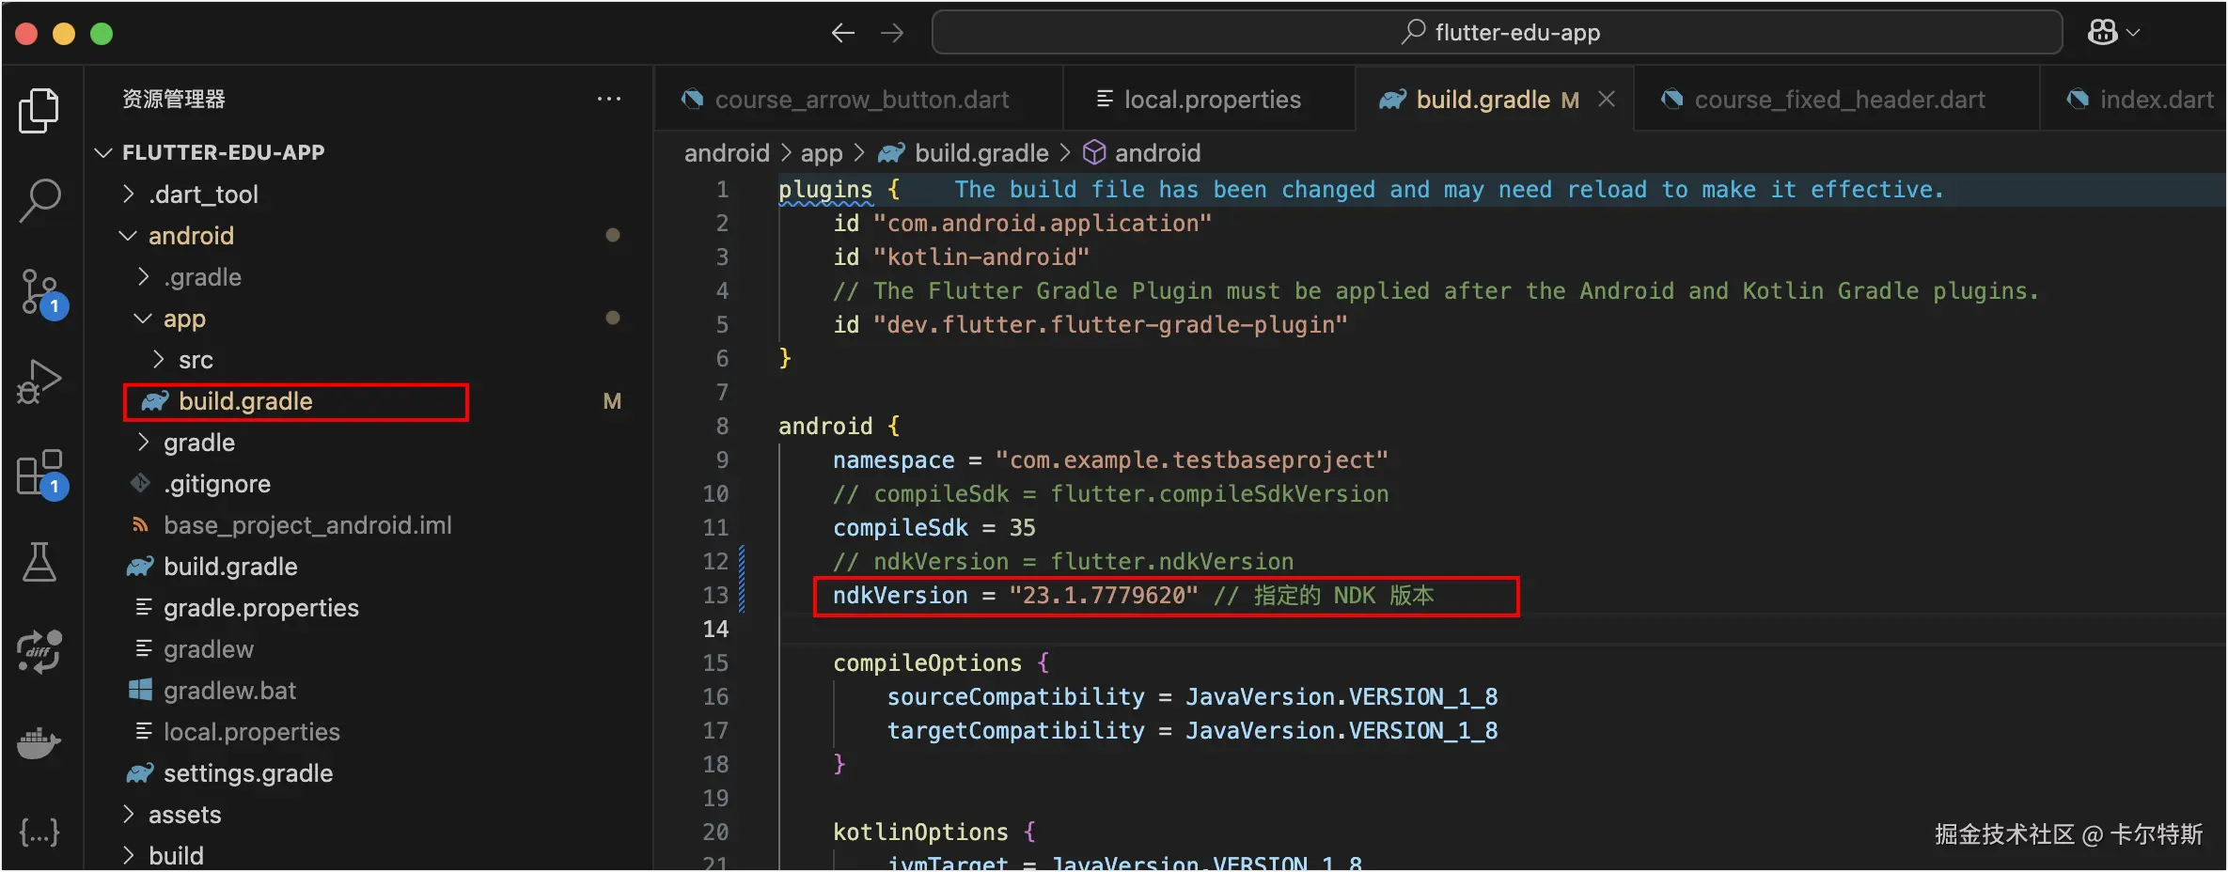Click the flutter-edu-app command center search box
This screenshot has width=2228, height=872.
1497,33
